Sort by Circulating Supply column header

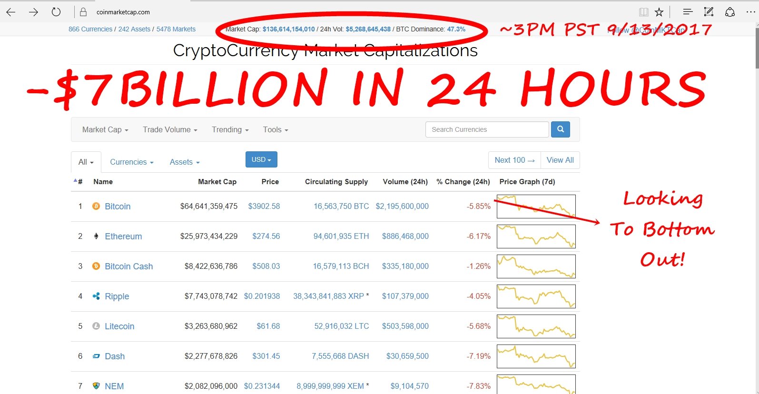336,181
